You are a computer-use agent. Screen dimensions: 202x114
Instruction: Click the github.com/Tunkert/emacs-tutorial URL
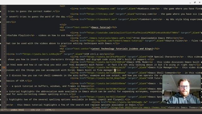[115, 41]
